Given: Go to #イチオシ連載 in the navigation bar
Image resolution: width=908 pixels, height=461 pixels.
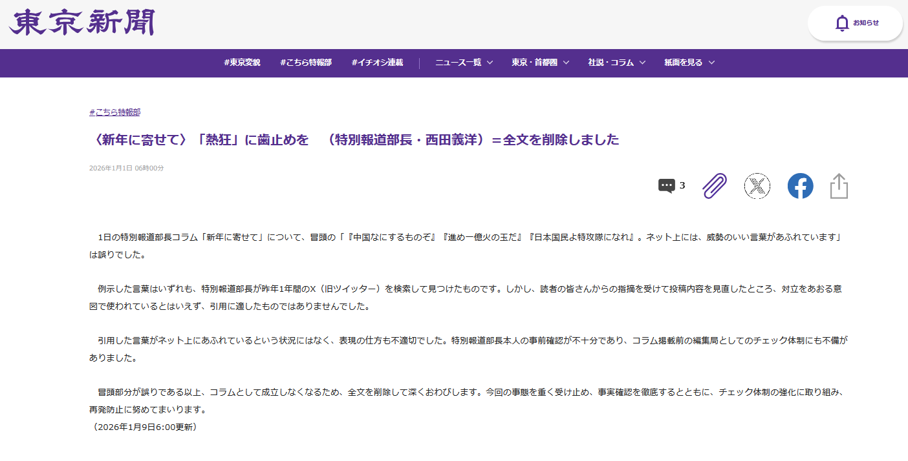Looking at the screenshot, I should click(x=377, y=63).
